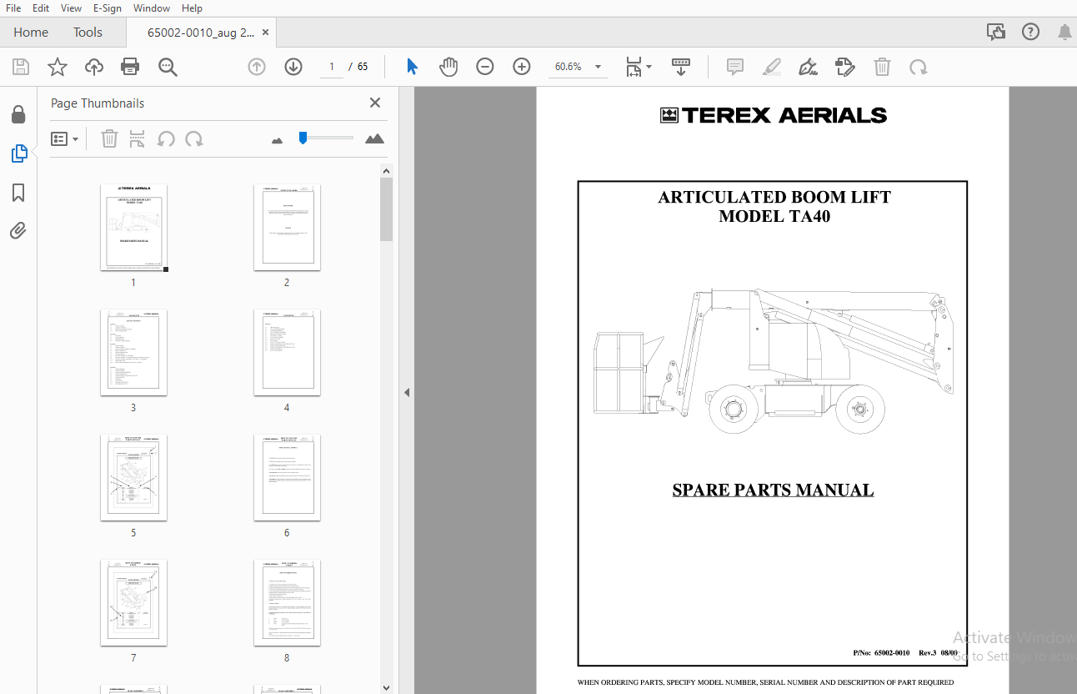Viewport: 1077px width, 694px height.
Task: Activate the hand pan tool
Action: pos(448,67)
